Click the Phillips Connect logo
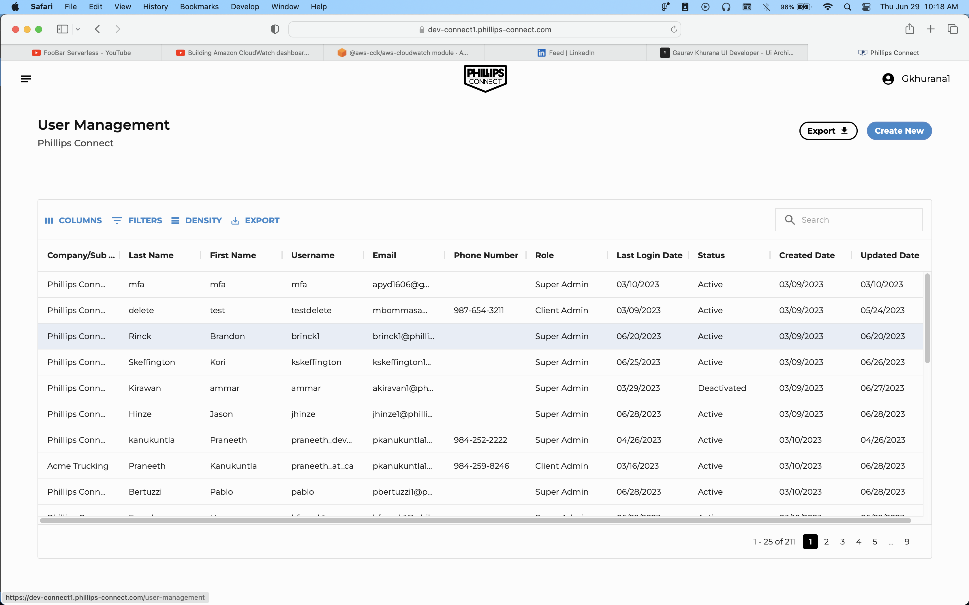The image size is (969, 605). point(485,79)
